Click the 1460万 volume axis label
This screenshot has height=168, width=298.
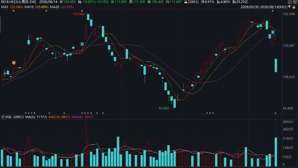[x=288, y=148]
